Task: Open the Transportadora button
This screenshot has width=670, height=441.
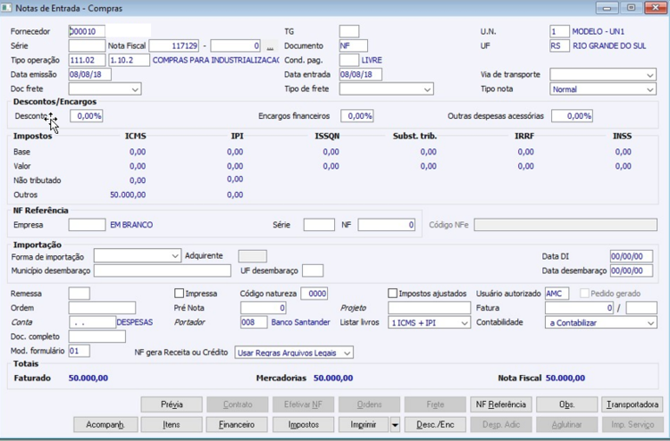Action: tap(632, 404)
